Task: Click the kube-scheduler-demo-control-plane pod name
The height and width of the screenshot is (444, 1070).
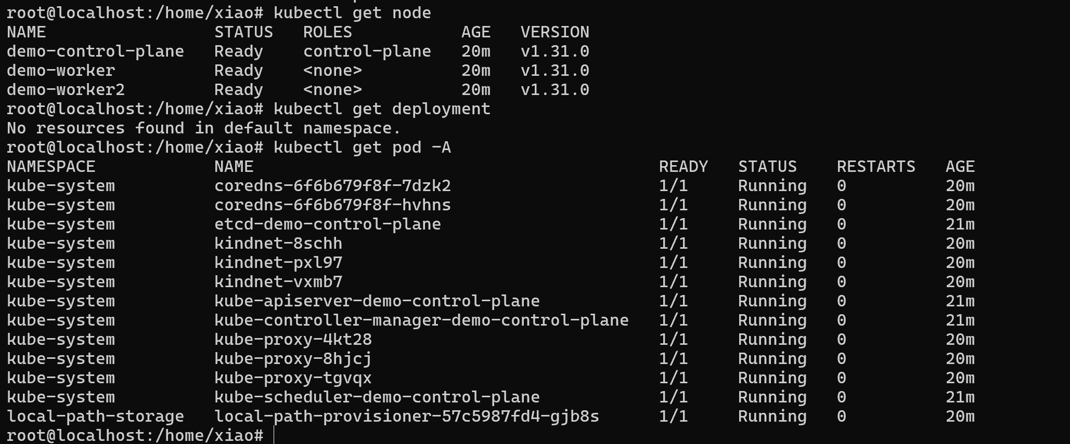Action: click(377, 397)
